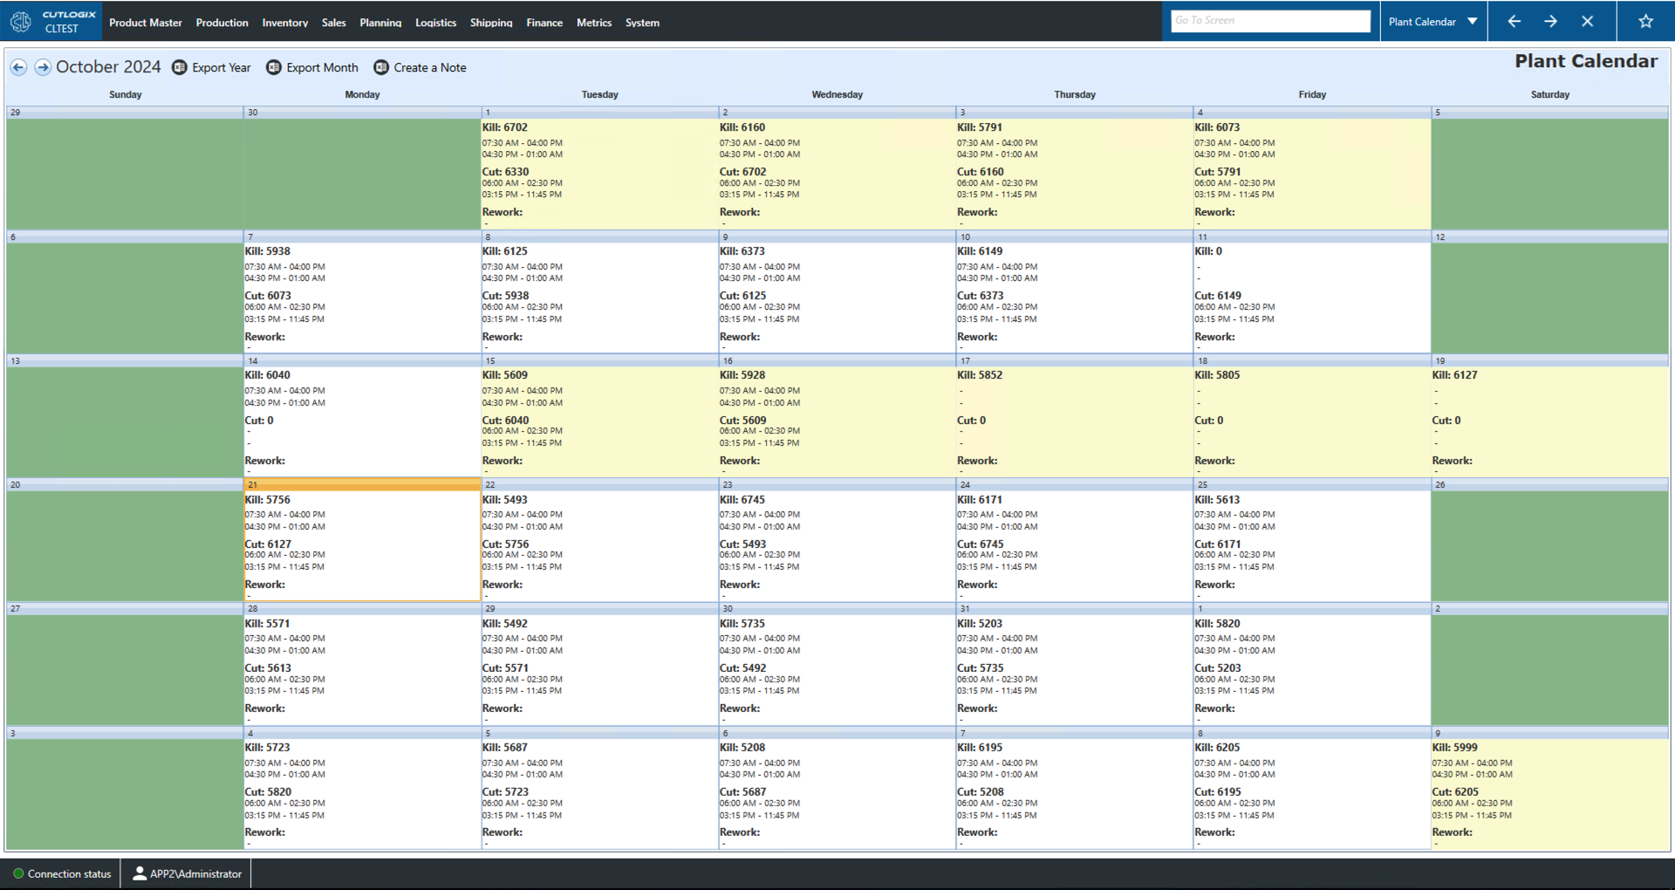The height and width of the screenshot is (890, 1675).
Task: Click the CUTLOGIX logo icon
Action: click(x=20, y=21)
